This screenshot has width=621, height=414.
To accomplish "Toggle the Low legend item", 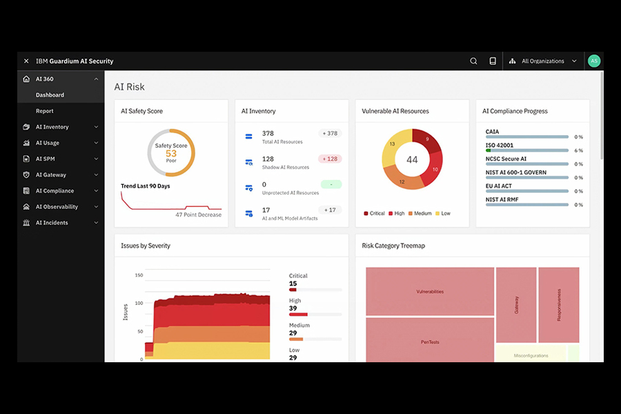I will (x=442, y=214).
